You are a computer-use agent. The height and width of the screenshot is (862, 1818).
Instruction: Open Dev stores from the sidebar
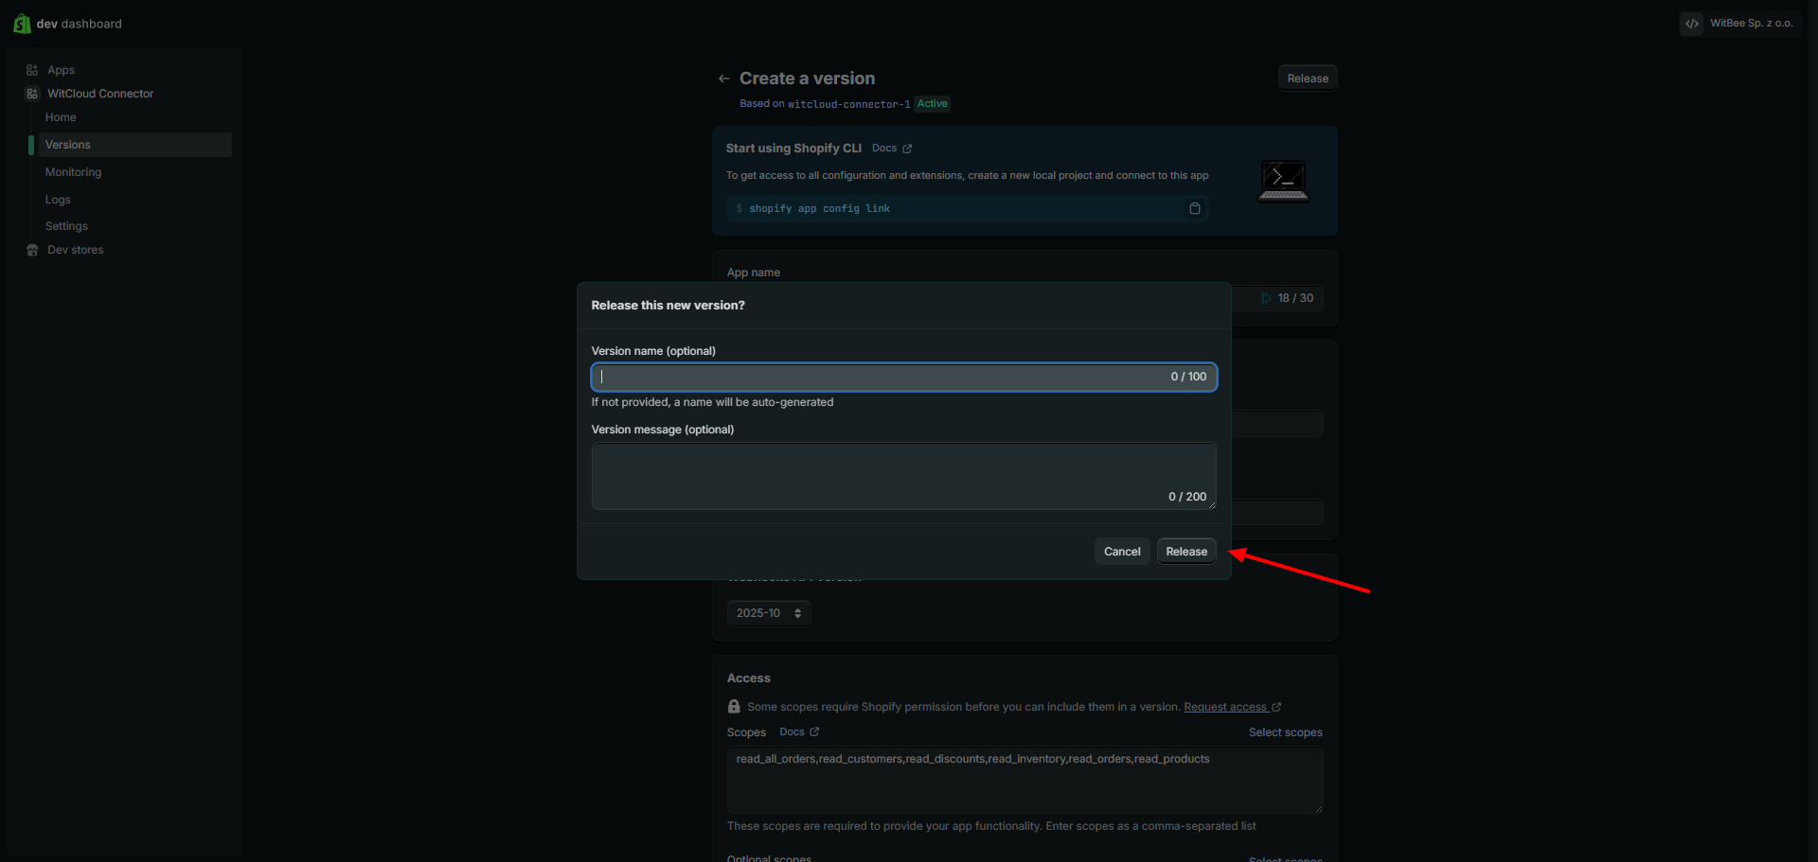(x=76, y=250)
